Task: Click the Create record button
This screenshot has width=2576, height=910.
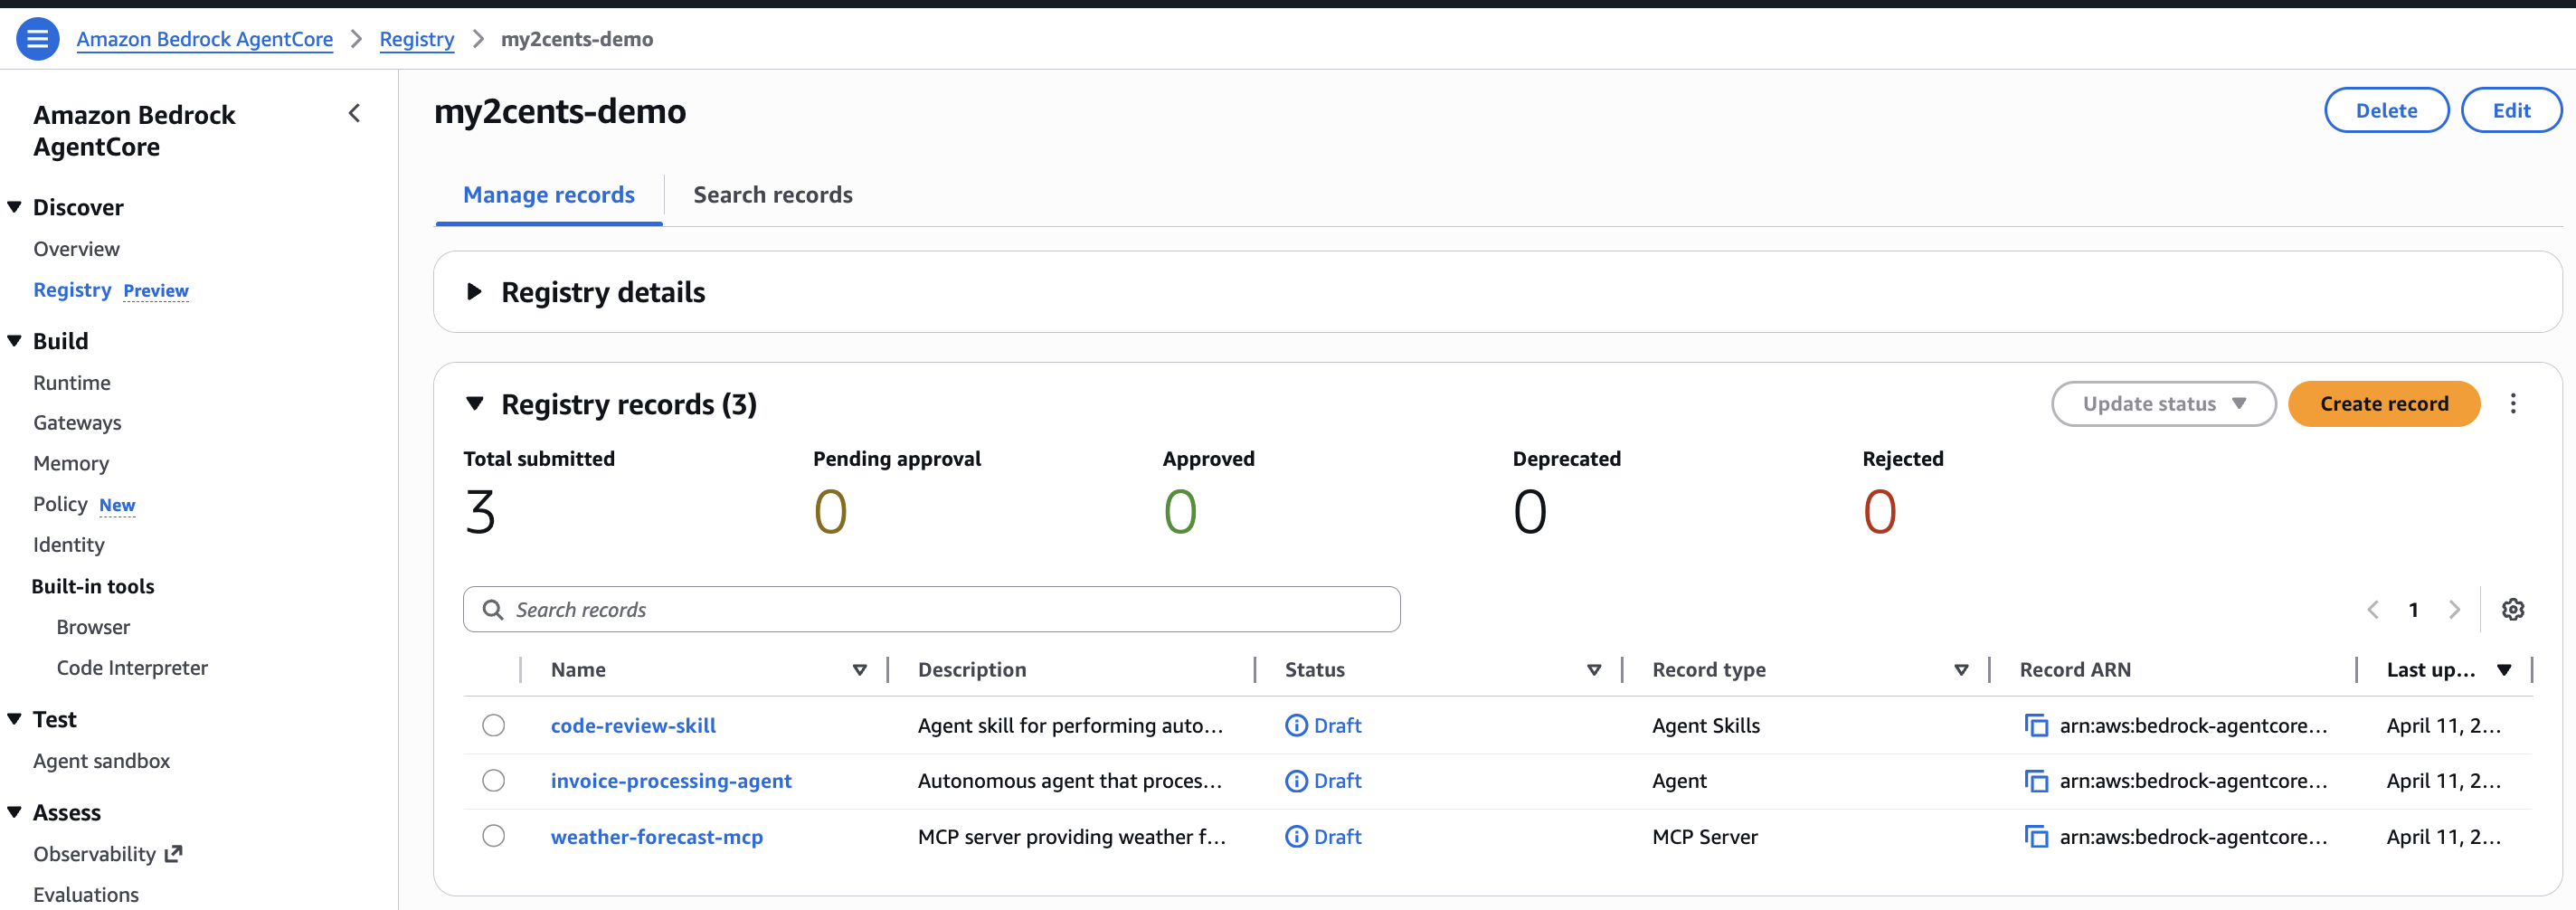Action: 2384,403
